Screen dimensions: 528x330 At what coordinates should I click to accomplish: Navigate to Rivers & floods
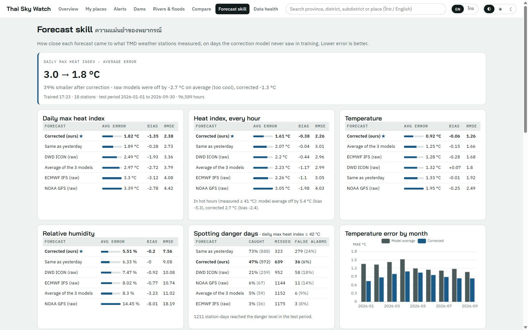(x=169, y=9)
